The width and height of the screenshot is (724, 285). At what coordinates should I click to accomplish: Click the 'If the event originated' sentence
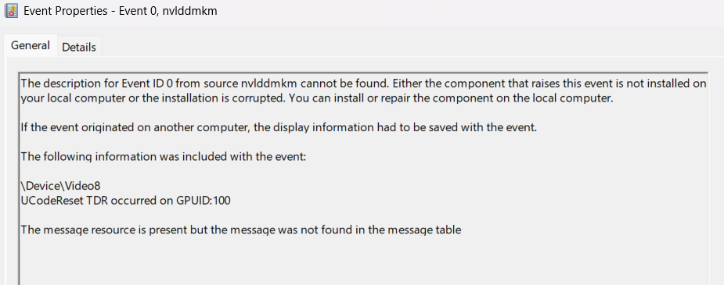point(279,127)
